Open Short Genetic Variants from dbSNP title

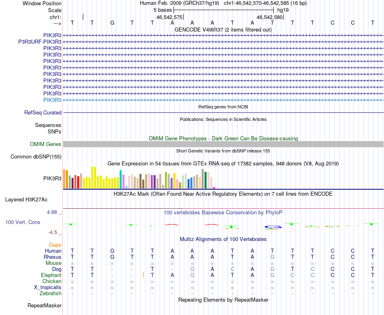[223, 151]
